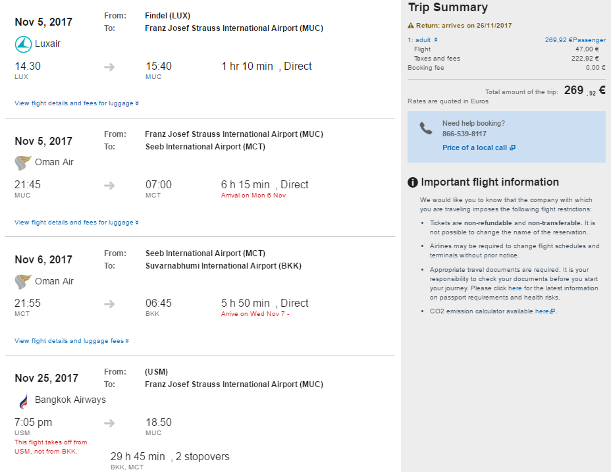
Task: Click external link icon after CO2 calculator here
Action: (x=552, y=311)
